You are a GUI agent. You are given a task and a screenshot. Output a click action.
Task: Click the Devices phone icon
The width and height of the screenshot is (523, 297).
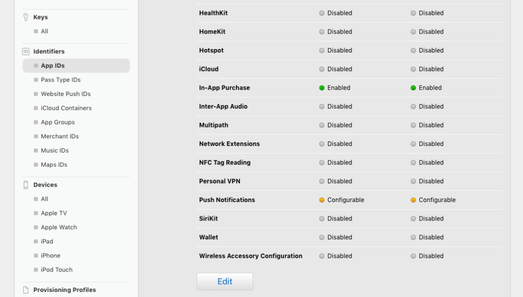[26, 185]
